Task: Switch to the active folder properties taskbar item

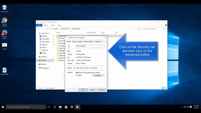Action: tap(77, 107)
